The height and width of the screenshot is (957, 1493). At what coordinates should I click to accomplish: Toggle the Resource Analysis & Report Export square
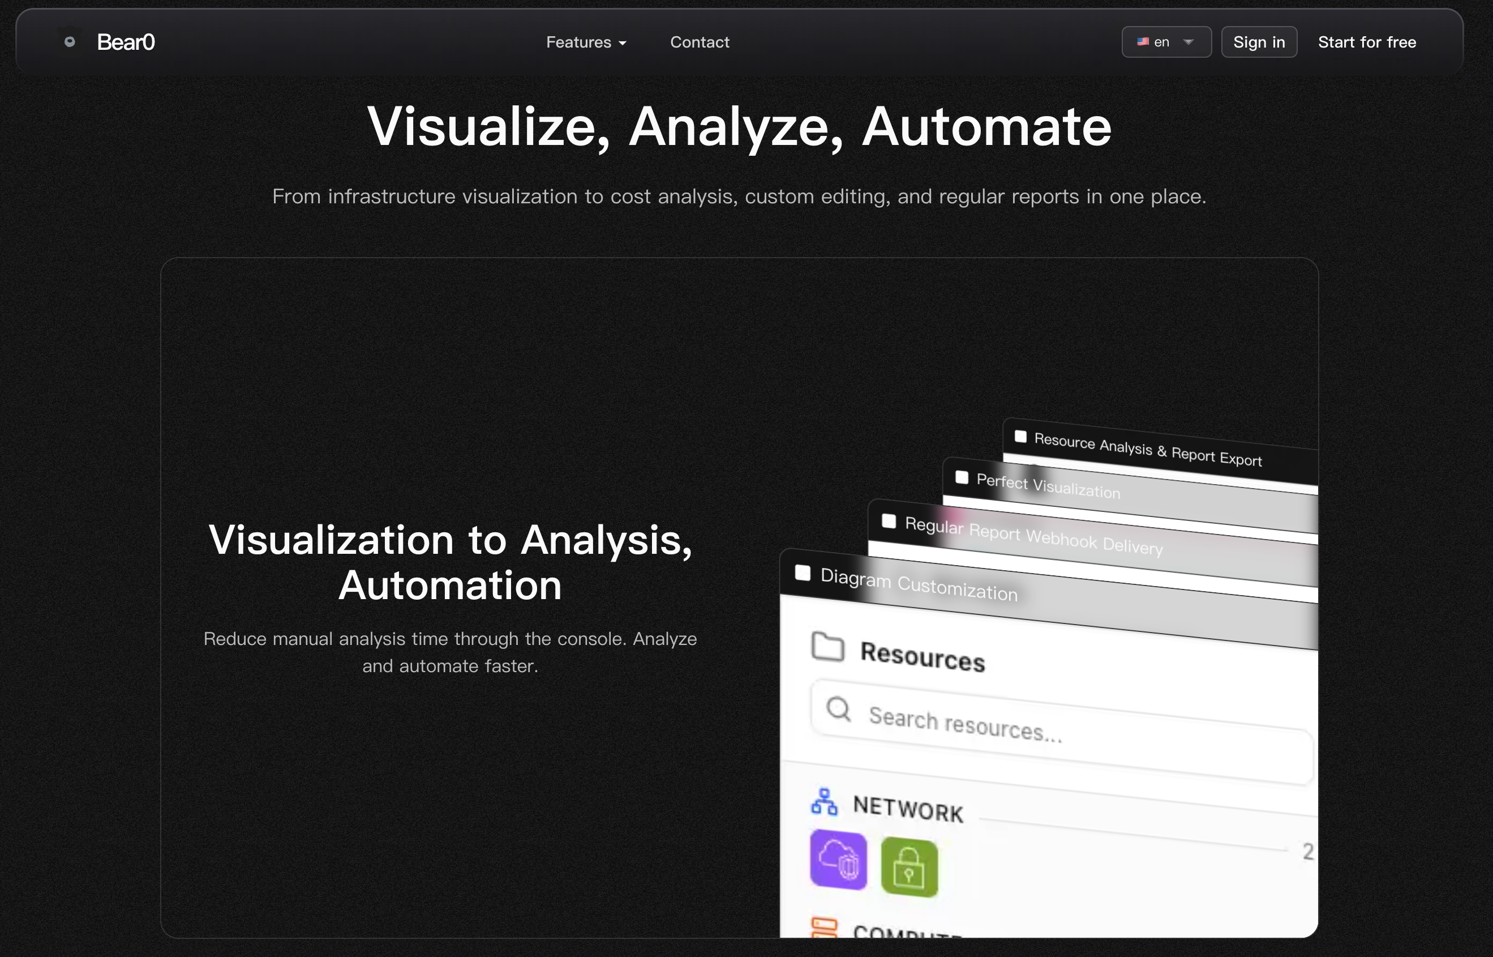click(x=1020, y=436)
